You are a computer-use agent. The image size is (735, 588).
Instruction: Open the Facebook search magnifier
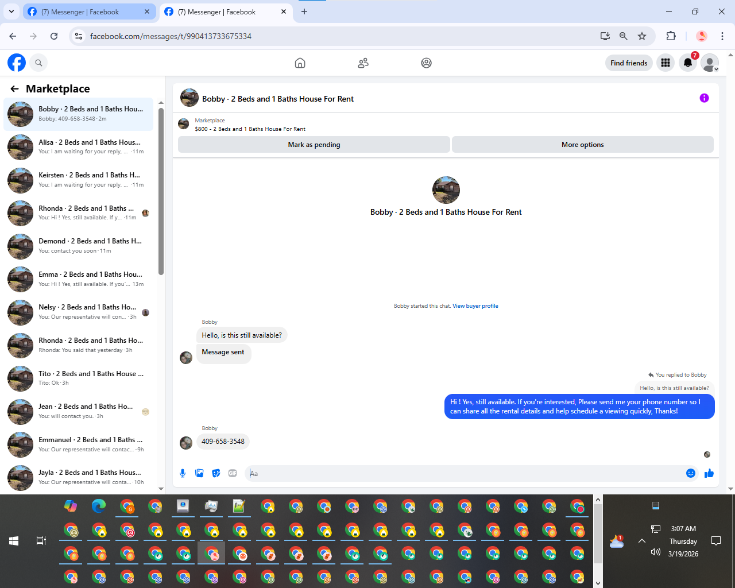(38, 63)
